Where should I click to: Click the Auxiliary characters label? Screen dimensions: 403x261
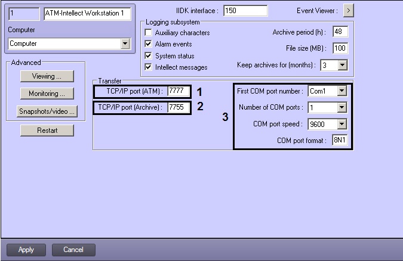pyautogui.click(x=182, y=33)
